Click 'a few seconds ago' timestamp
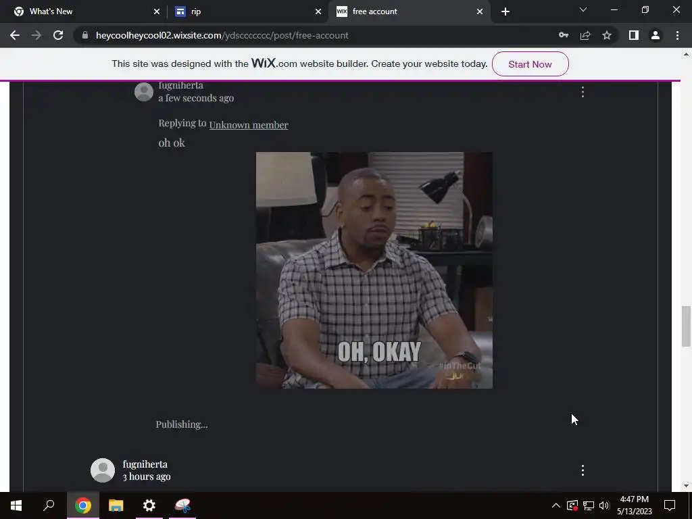The image size is (692, 519). (x=196, y=98)
